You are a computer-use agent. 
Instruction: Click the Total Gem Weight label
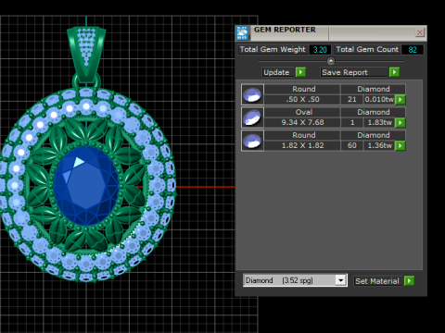[x=273, y=50]
